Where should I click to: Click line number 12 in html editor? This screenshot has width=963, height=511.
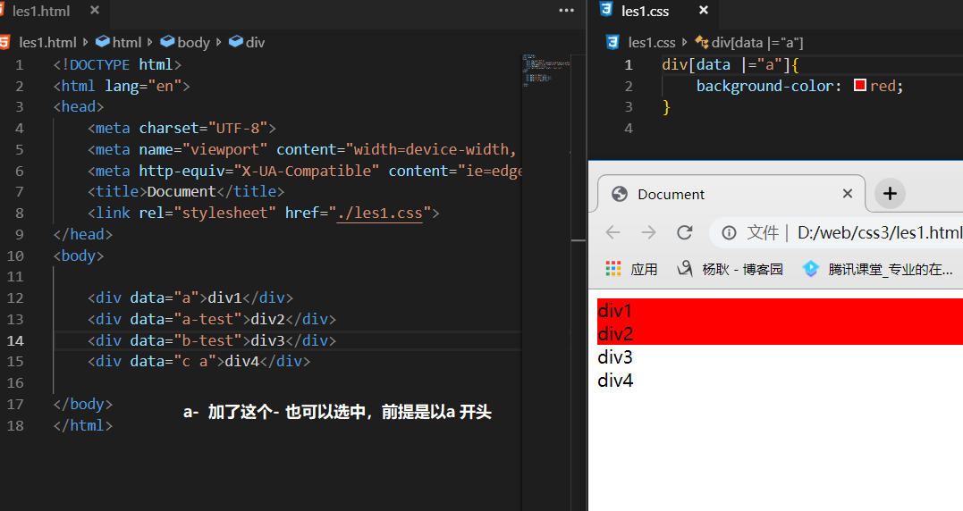[x=15, y=298]
